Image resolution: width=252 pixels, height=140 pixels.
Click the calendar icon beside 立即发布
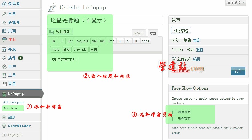coord(174,59)
